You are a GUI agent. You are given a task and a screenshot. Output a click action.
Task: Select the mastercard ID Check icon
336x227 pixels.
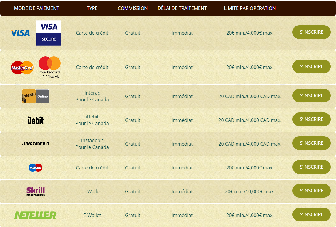(x=49, y=67)
